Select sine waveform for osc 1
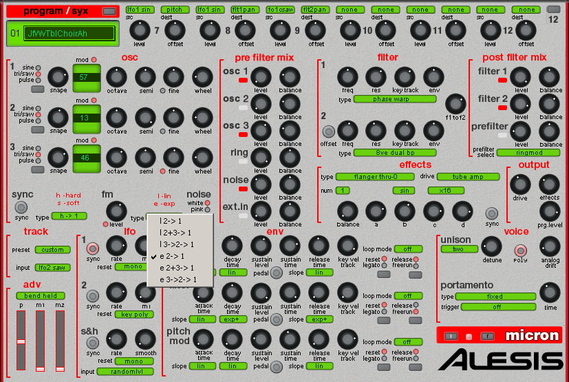Image resolution: width=569 pixels, height=382 pixels. (38, 68)
